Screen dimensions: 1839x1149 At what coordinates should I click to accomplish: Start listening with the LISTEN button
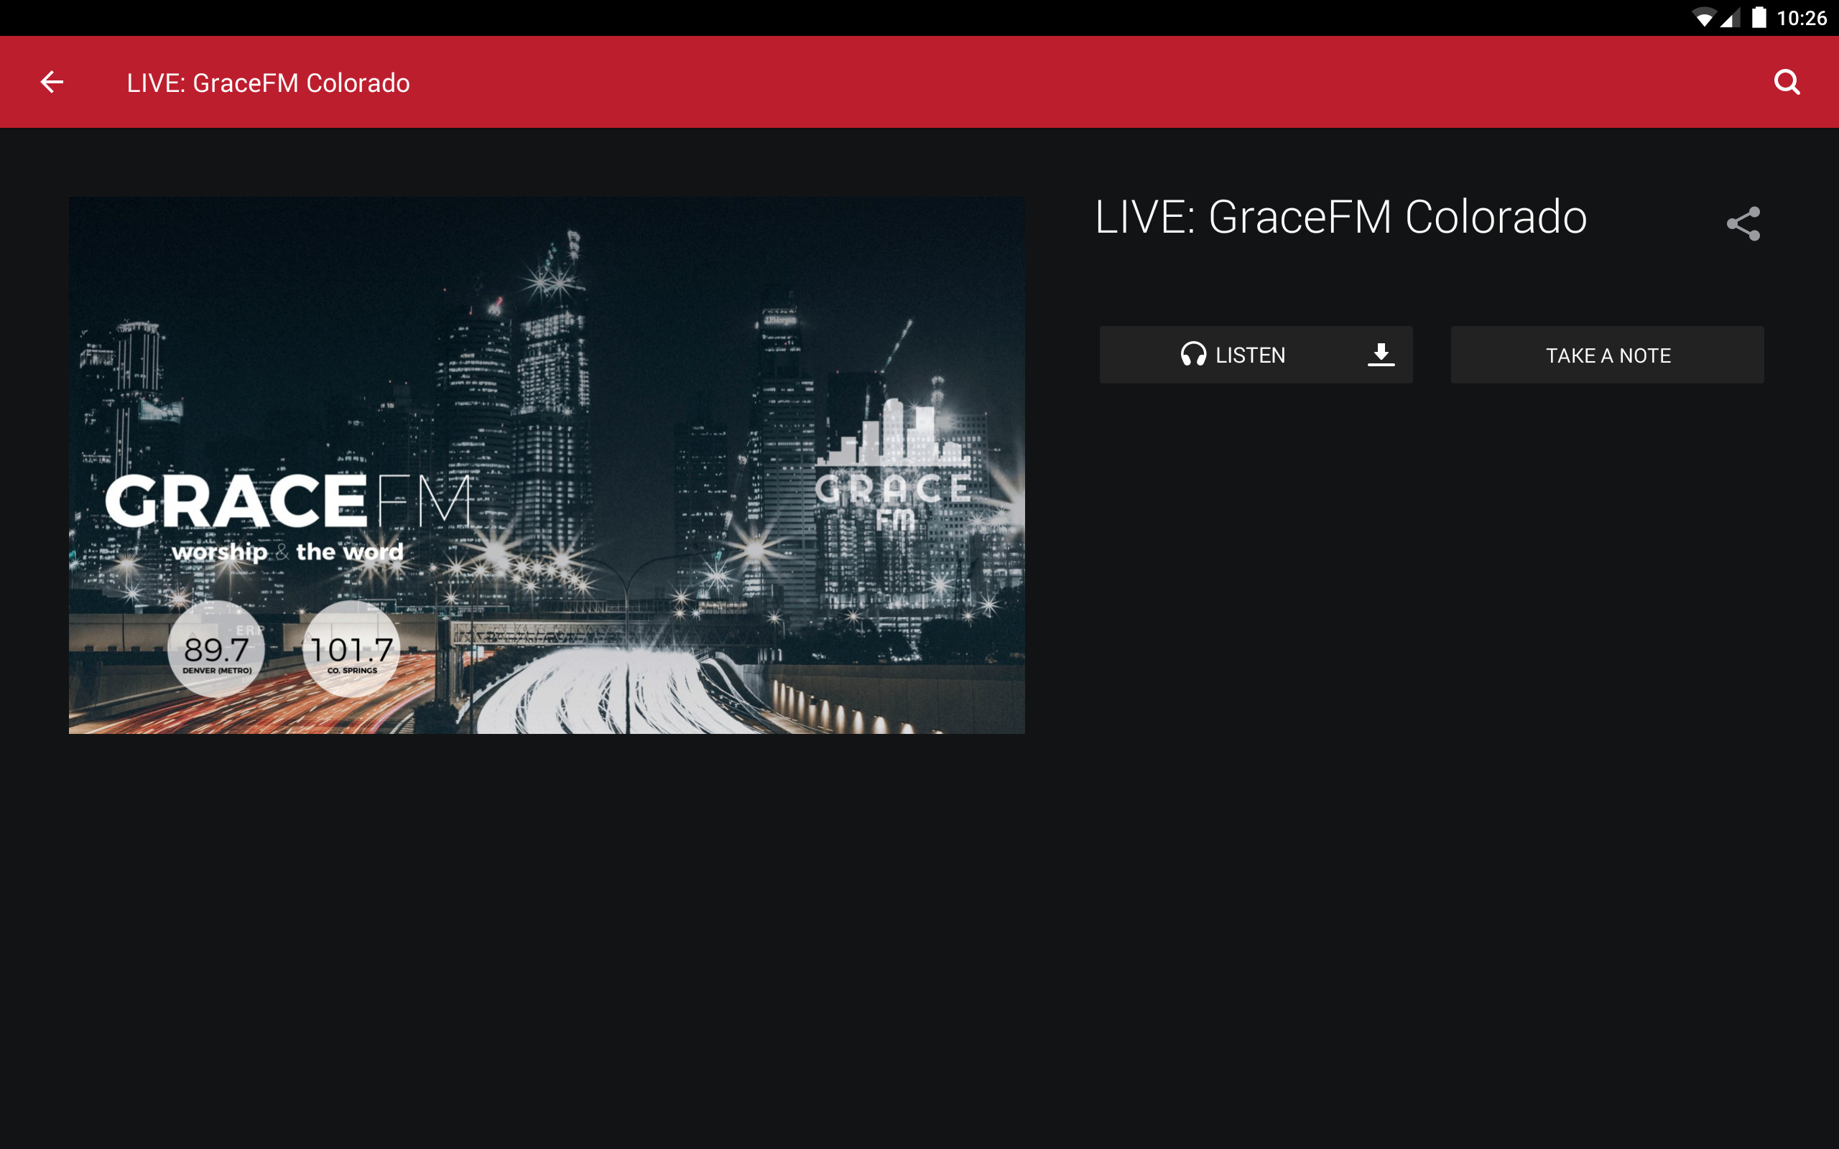pos(1256,355)
